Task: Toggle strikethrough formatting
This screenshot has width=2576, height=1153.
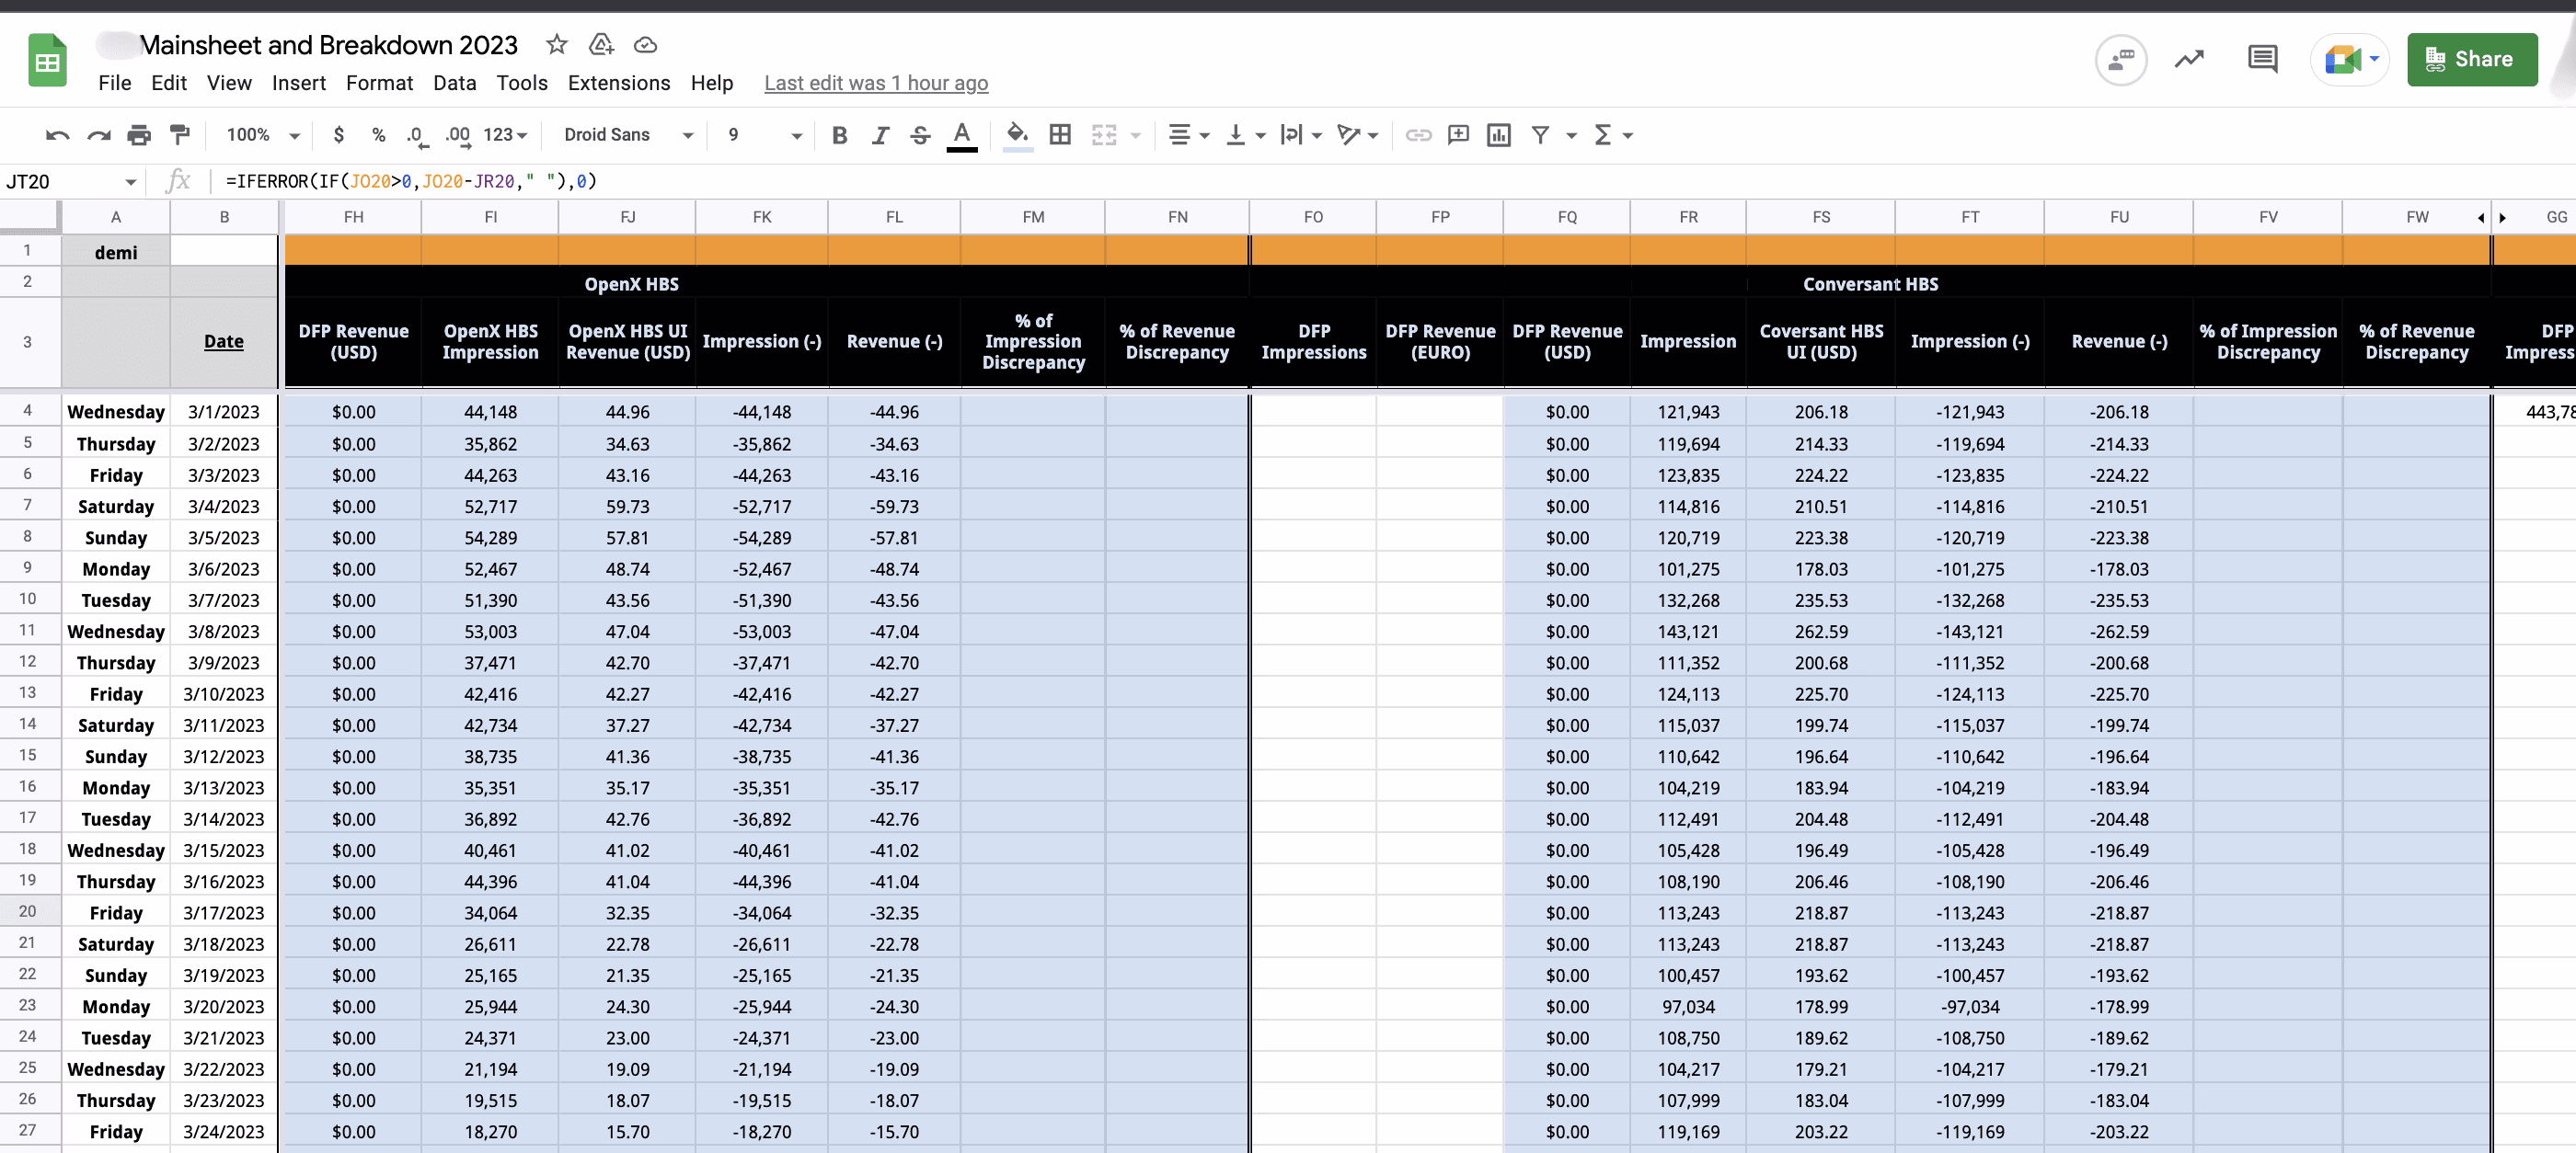Action: click(920, 135)
